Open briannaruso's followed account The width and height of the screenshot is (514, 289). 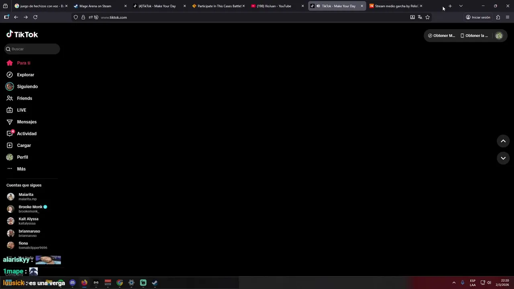24,233
